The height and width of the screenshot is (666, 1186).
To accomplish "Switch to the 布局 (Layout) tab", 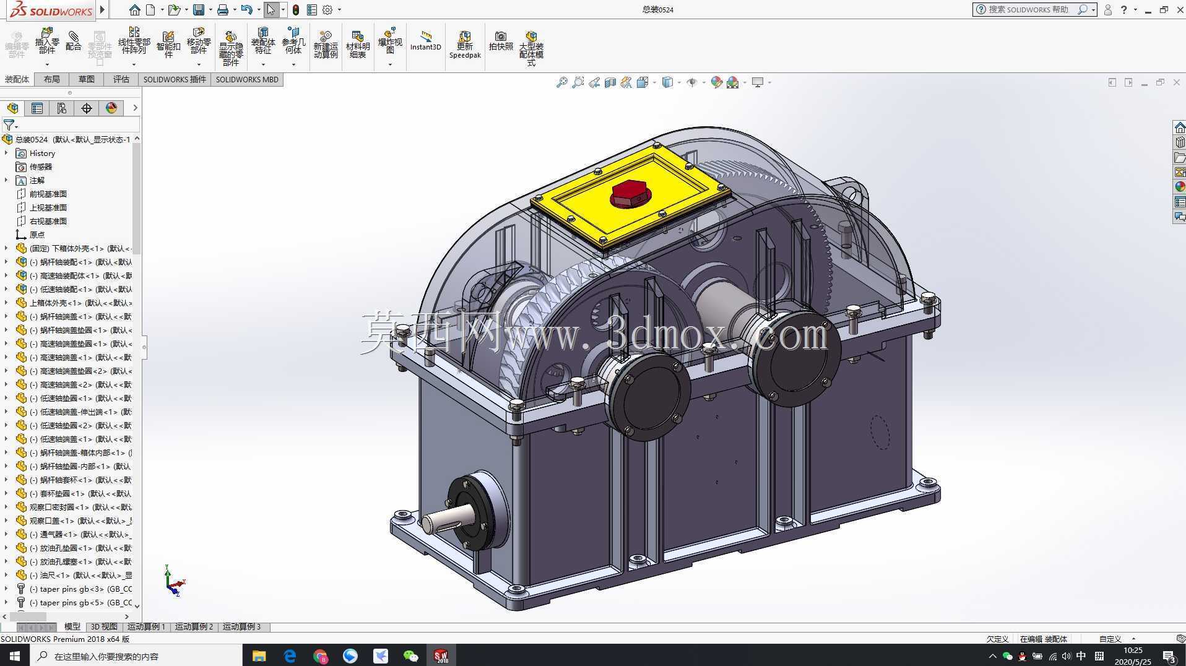I will (x=52, y=79).
